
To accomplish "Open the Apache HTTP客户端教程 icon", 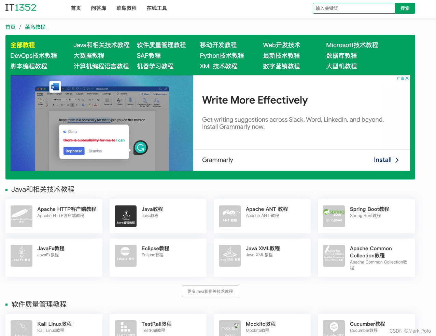I will click(x=22, y=216).
